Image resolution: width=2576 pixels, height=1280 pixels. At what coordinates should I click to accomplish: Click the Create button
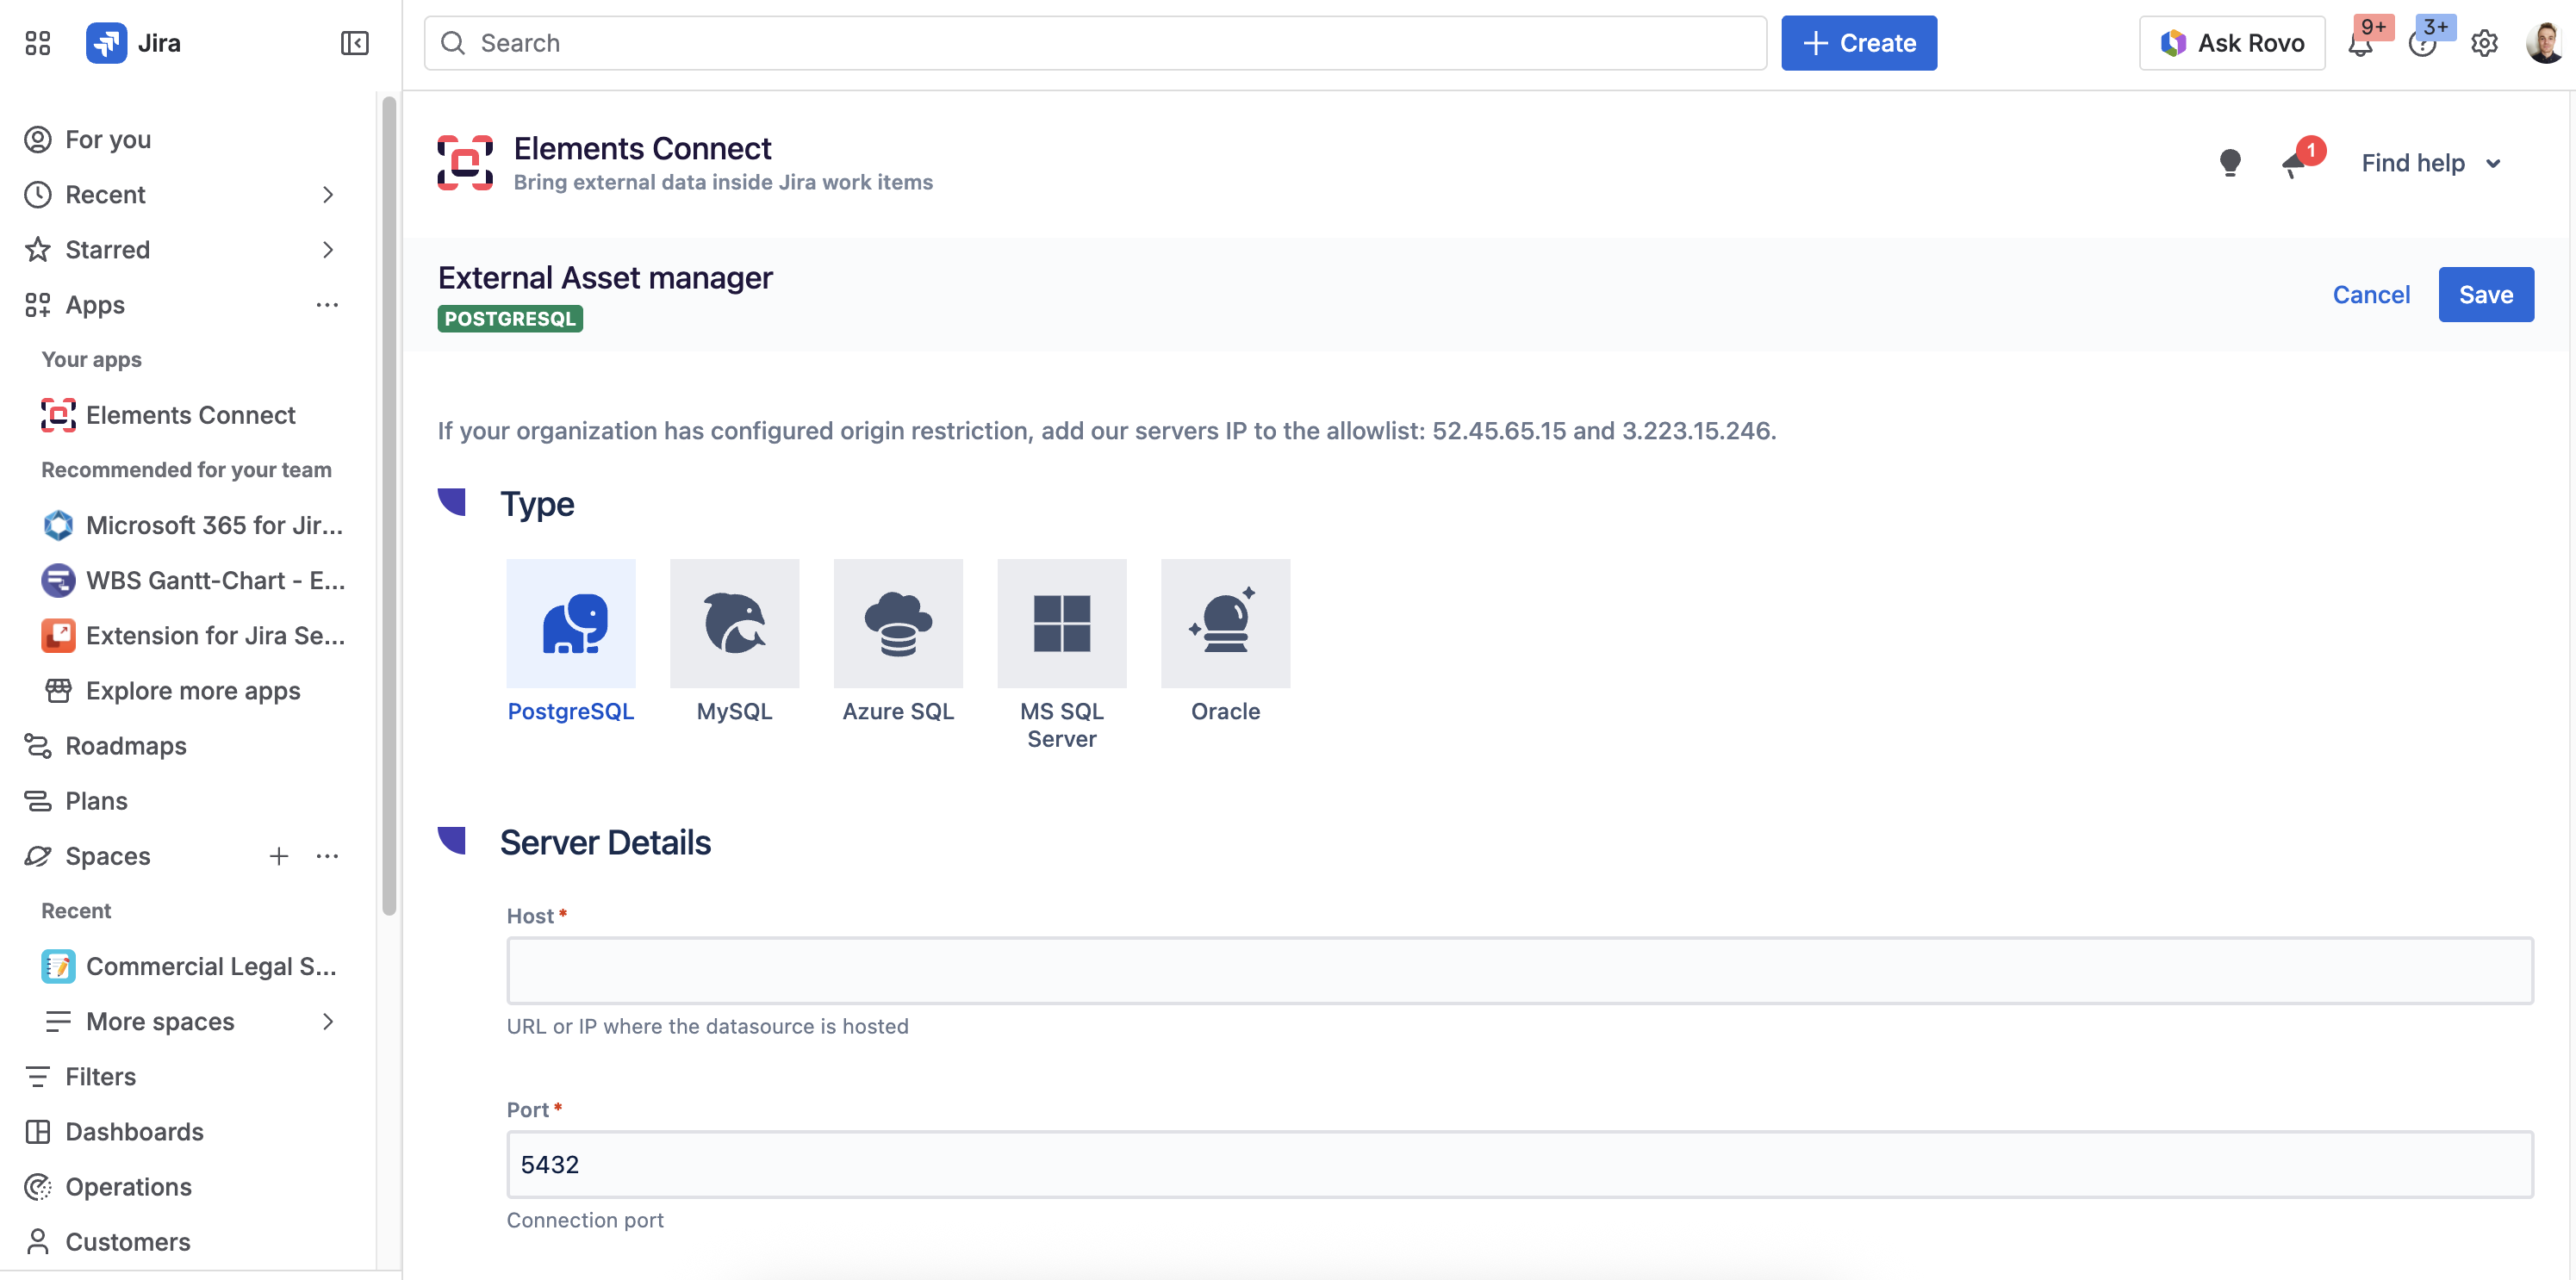(x=1859, y=43)
